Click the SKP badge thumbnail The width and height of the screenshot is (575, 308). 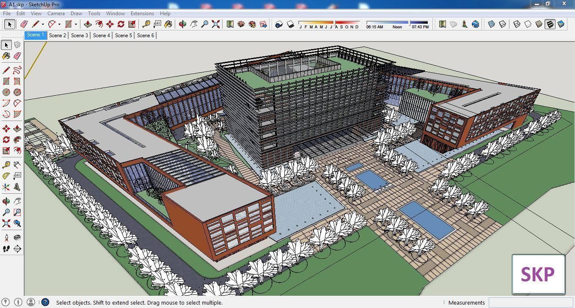538,274
